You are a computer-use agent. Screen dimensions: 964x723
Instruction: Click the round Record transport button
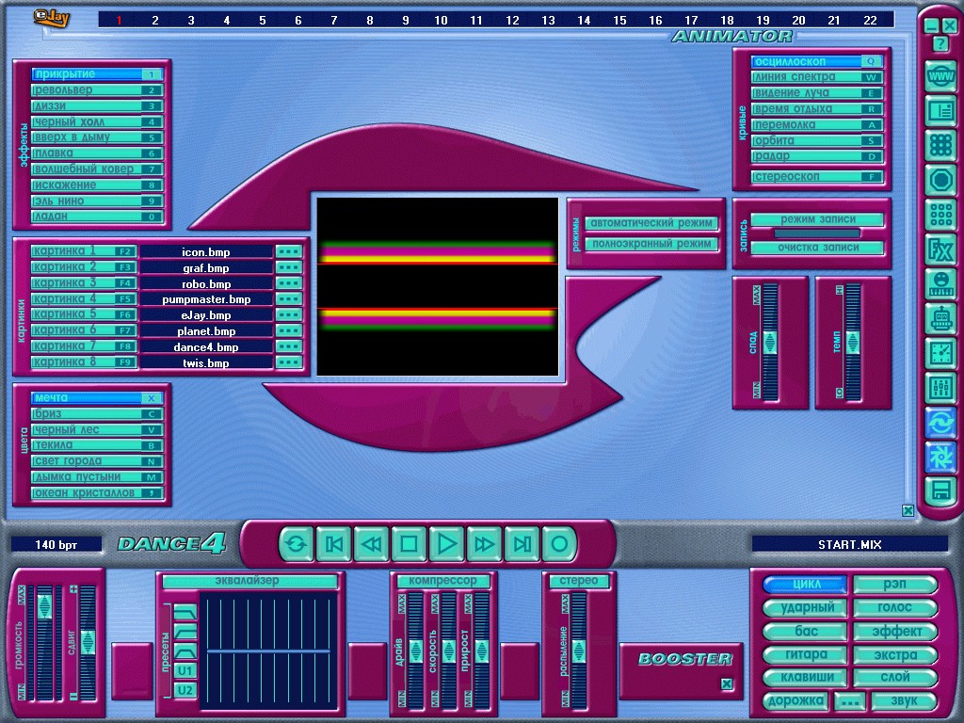pyautogui.click(x=558, y=543)
